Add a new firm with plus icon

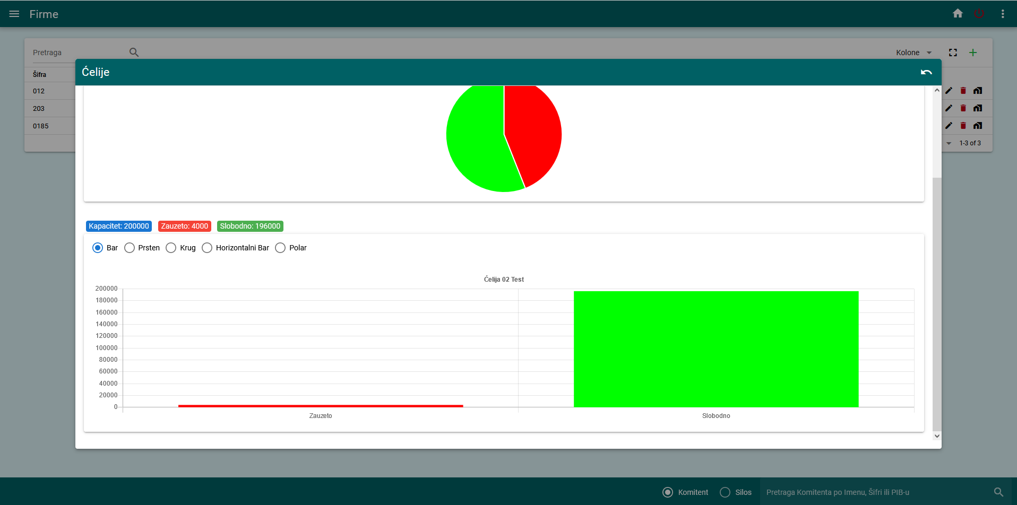[x=973, y=53]
